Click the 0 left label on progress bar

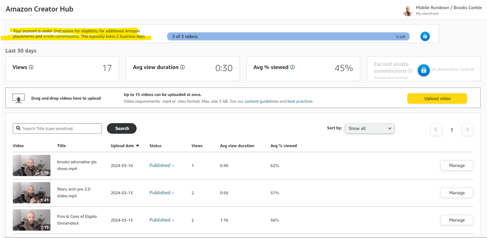401,37
